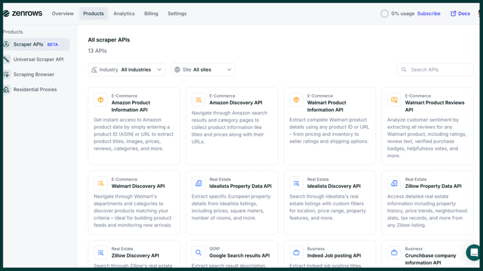Click the 13 APIs count text
Screen dimensions: 483x271
click(97, 51)
